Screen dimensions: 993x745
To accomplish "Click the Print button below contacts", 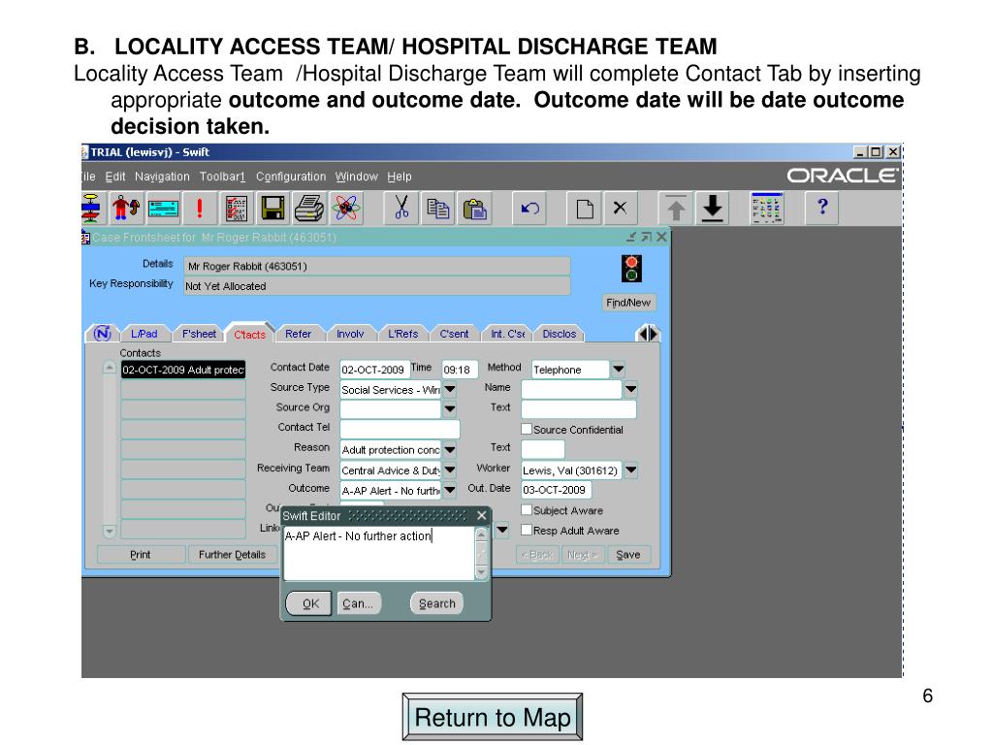I will pos(141,554).
